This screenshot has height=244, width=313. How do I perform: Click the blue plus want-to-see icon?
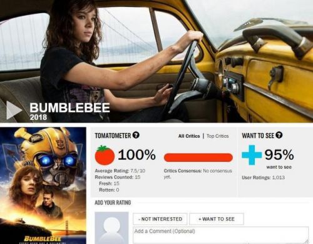click(x=252, y=155)
